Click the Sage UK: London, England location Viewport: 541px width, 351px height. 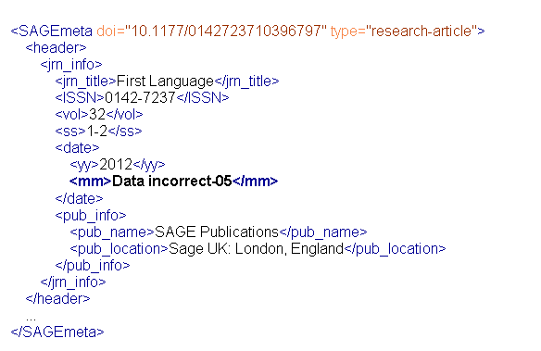[256, 249]
